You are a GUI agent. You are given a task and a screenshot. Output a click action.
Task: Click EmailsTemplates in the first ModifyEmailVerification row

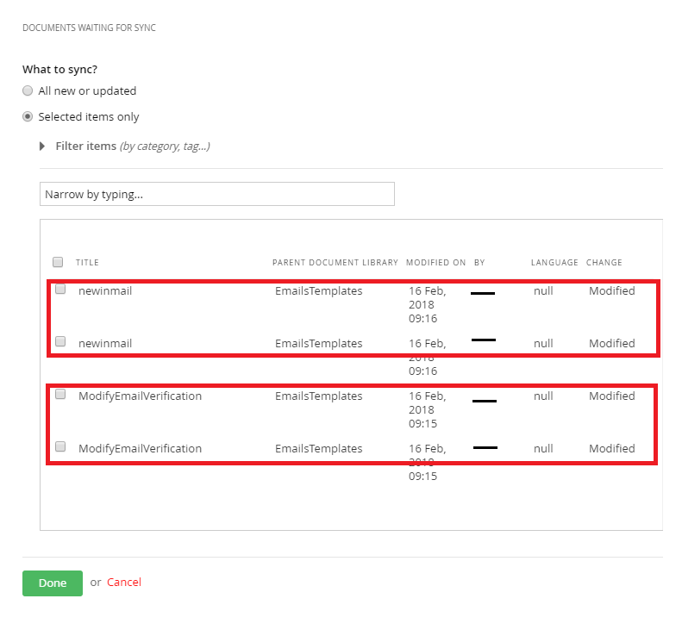(x=319, y=396)
